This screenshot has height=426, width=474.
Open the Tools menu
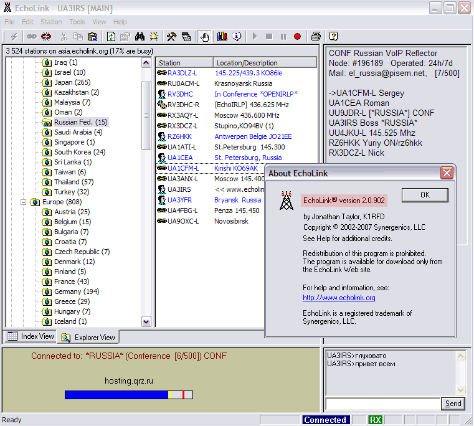coord(77,22)
